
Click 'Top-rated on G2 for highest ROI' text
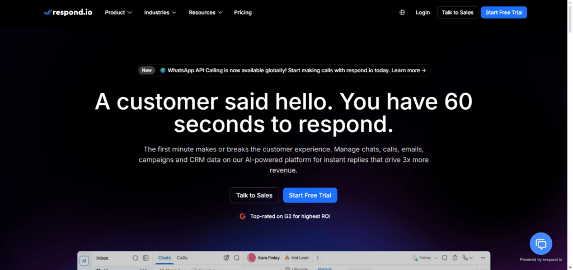click(290, 216)
